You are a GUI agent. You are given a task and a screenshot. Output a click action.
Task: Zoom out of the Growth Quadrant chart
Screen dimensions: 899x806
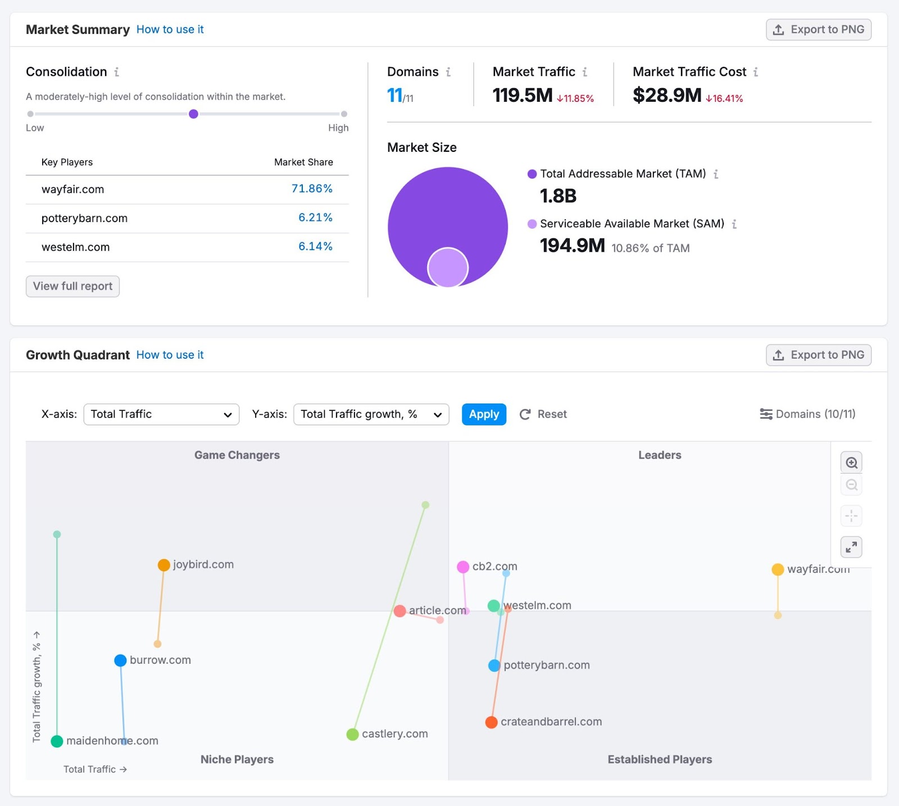tap(851, 485)
